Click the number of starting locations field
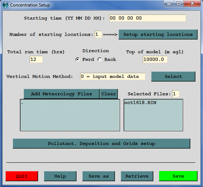The width and height of the screenshot is (203, 187). [x=98, y=34]
